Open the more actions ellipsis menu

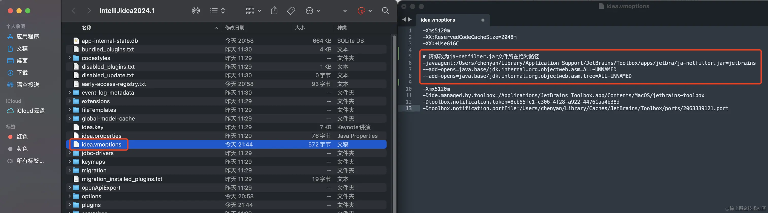(x=312, y=11)
